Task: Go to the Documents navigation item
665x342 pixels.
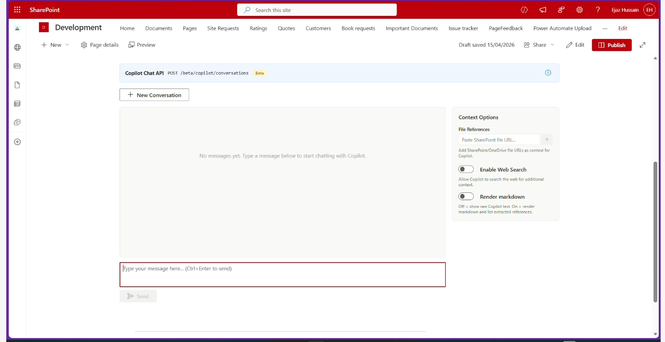Action: point(159,28)
